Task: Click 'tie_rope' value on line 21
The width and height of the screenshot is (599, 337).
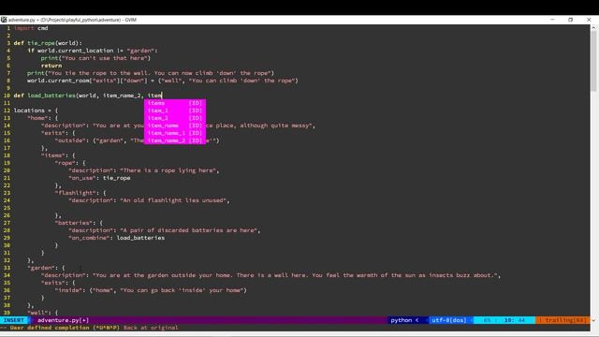Action: (x=116, y=178)
